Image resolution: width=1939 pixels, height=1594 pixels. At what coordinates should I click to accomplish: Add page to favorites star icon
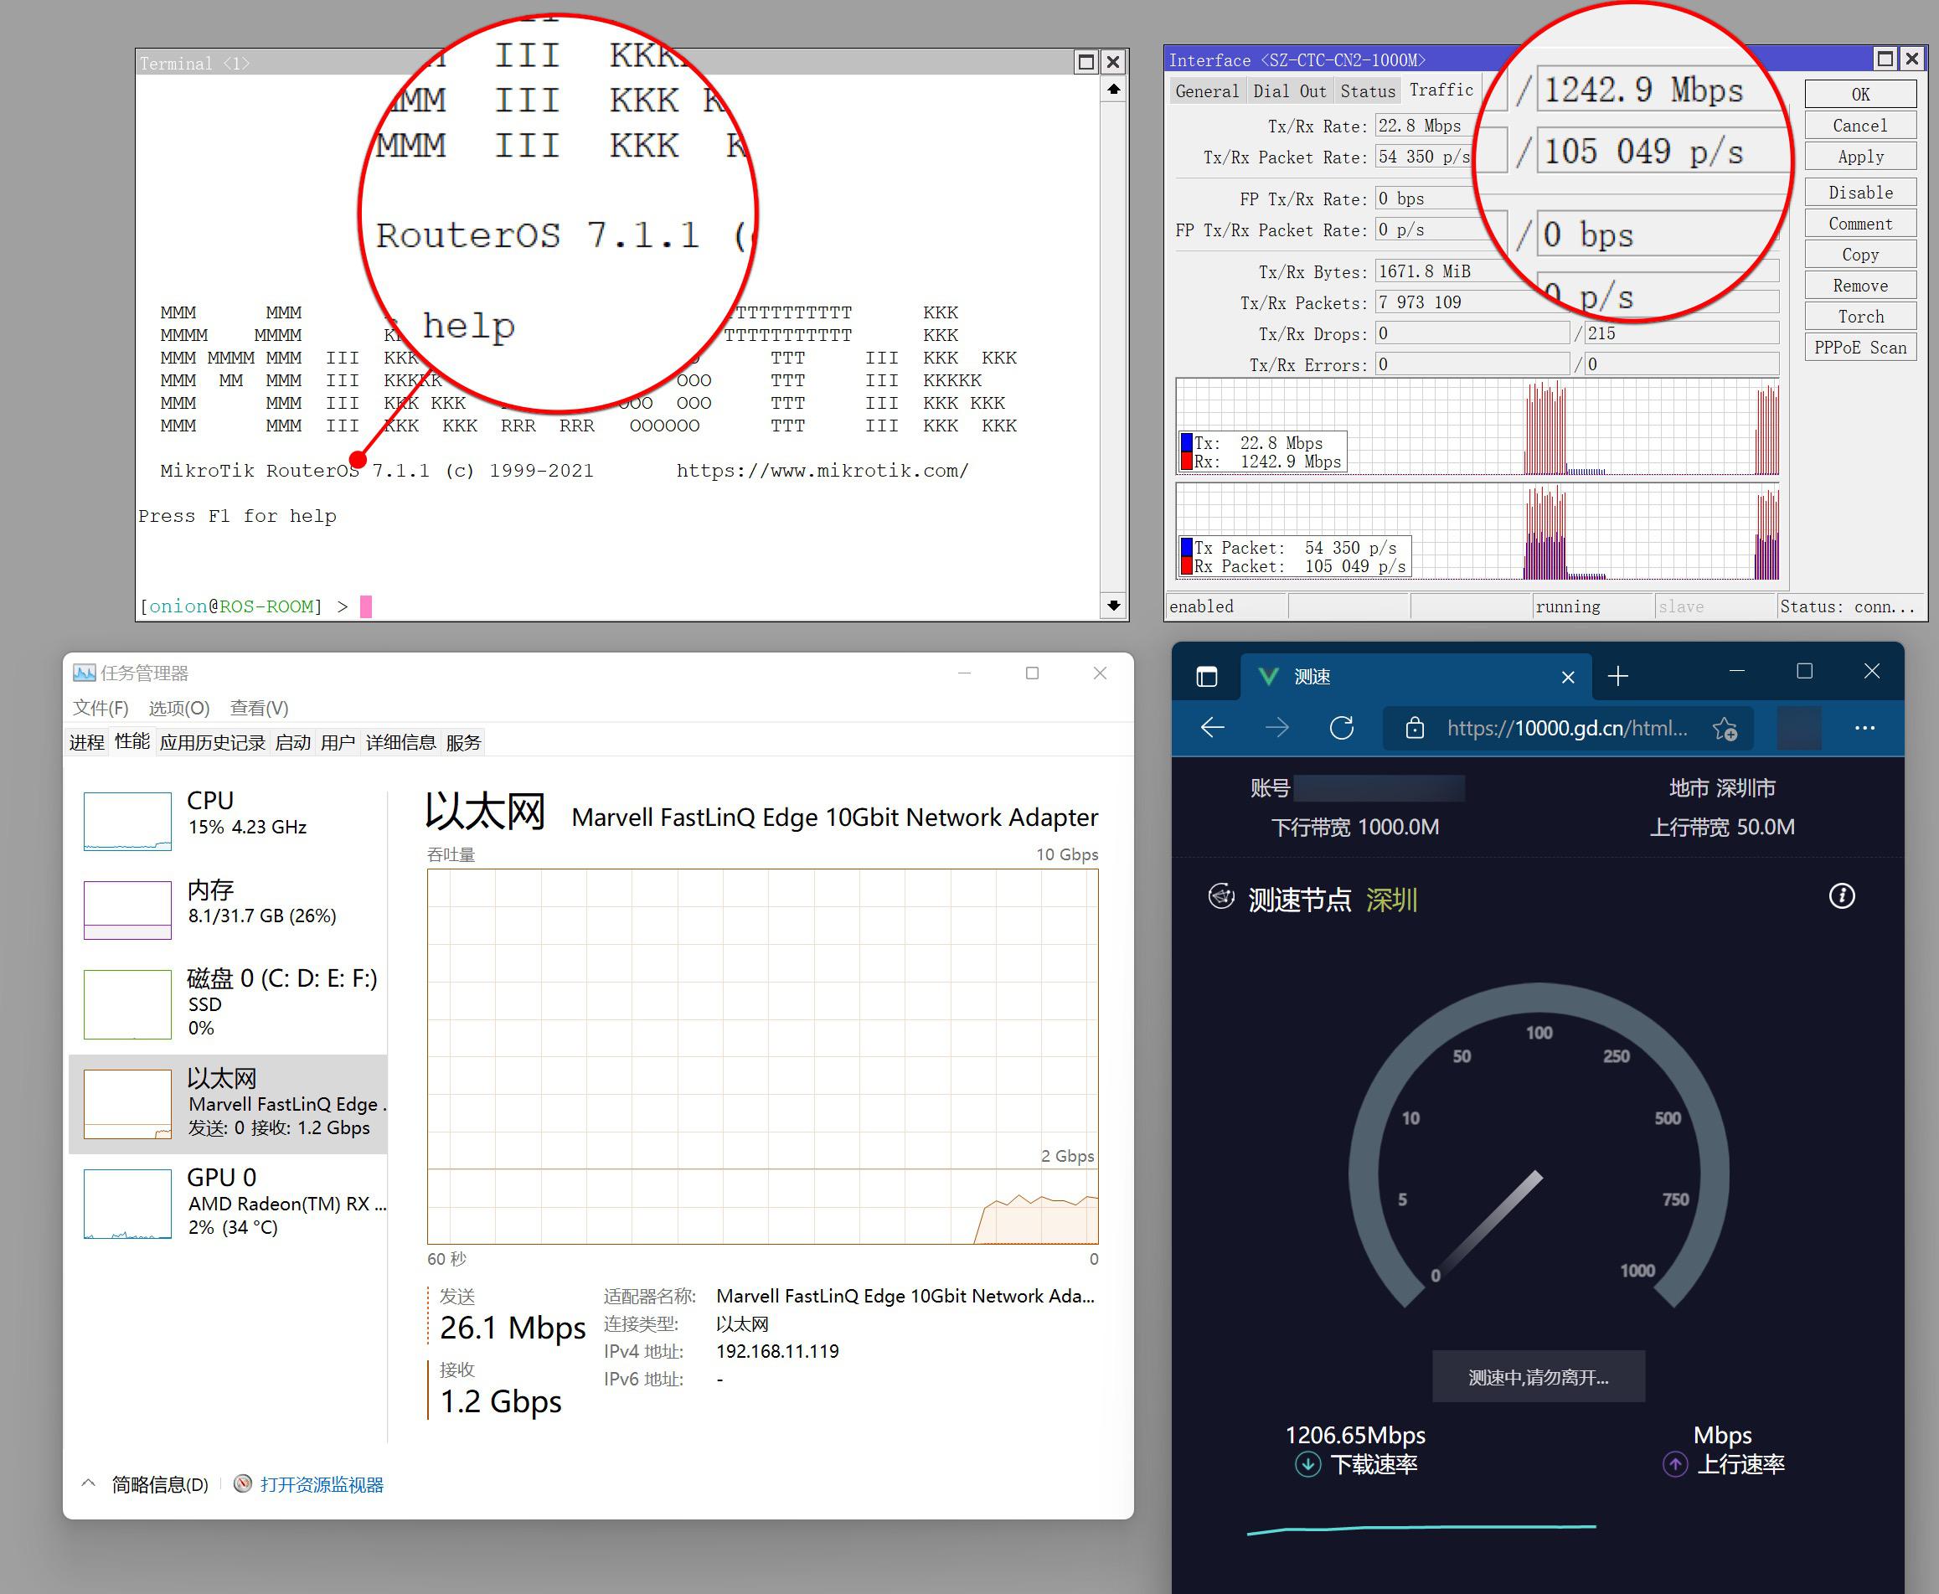(x=1725, y=728)
